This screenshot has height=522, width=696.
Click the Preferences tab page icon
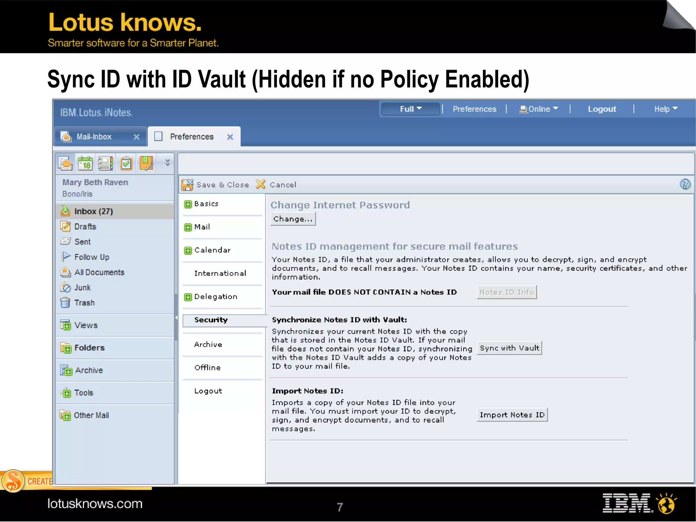click(158, 136)
